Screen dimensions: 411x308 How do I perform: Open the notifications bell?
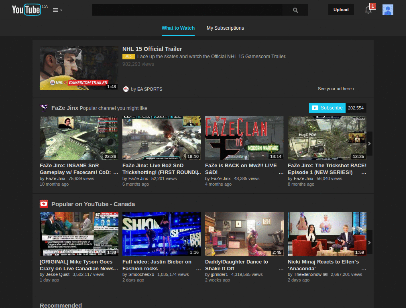pyautogui.click(x=368, y=10)
